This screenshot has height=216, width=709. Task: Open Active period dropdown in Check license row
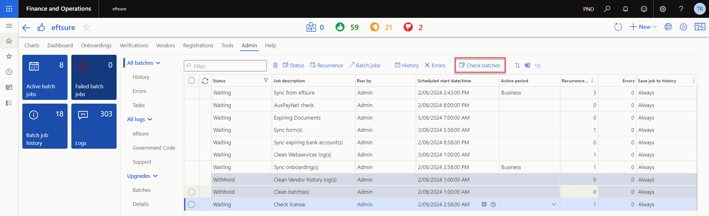pyautogui.click(x=554, y=204)
